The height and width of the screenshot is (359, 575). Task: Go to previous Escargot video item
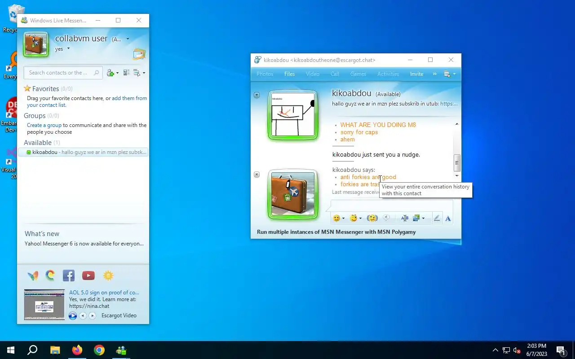pos(83,316)
